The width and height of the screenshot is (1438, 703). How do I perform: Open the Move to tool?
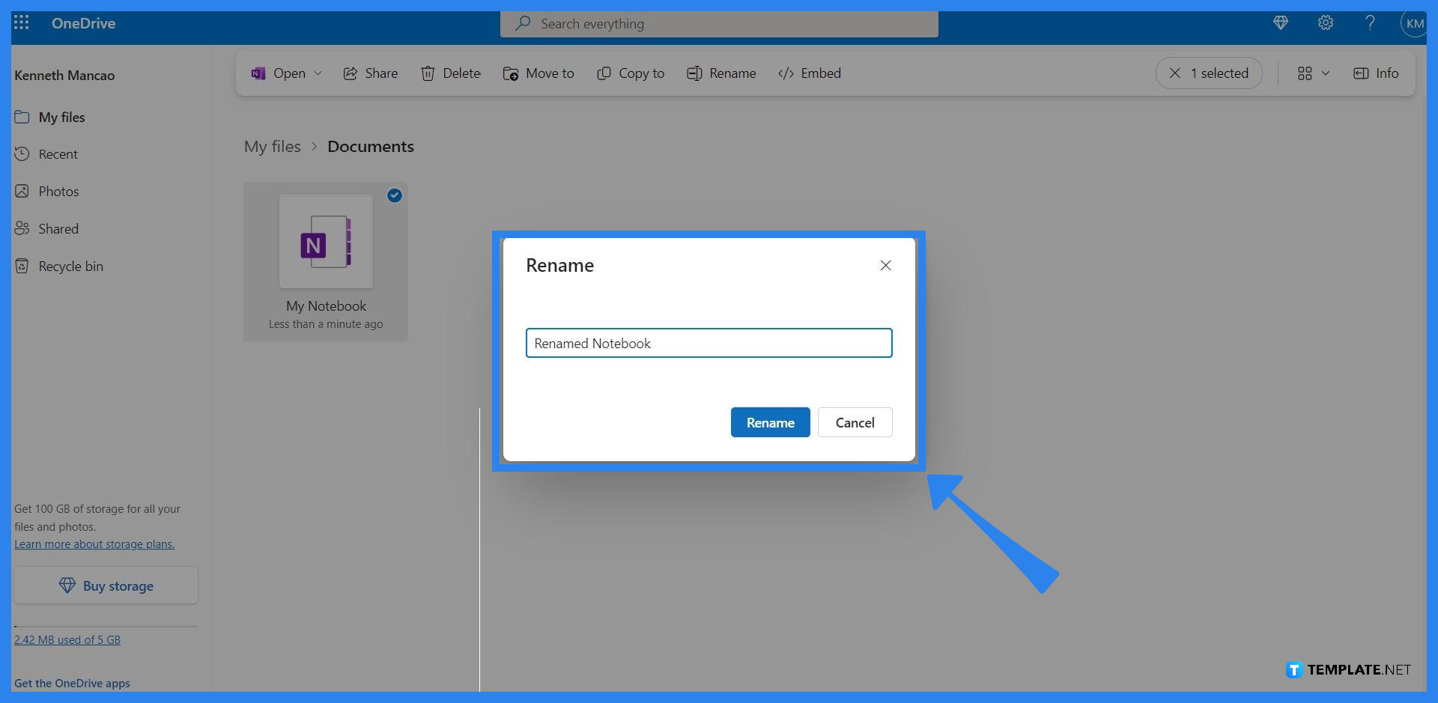tap(511, 73)
